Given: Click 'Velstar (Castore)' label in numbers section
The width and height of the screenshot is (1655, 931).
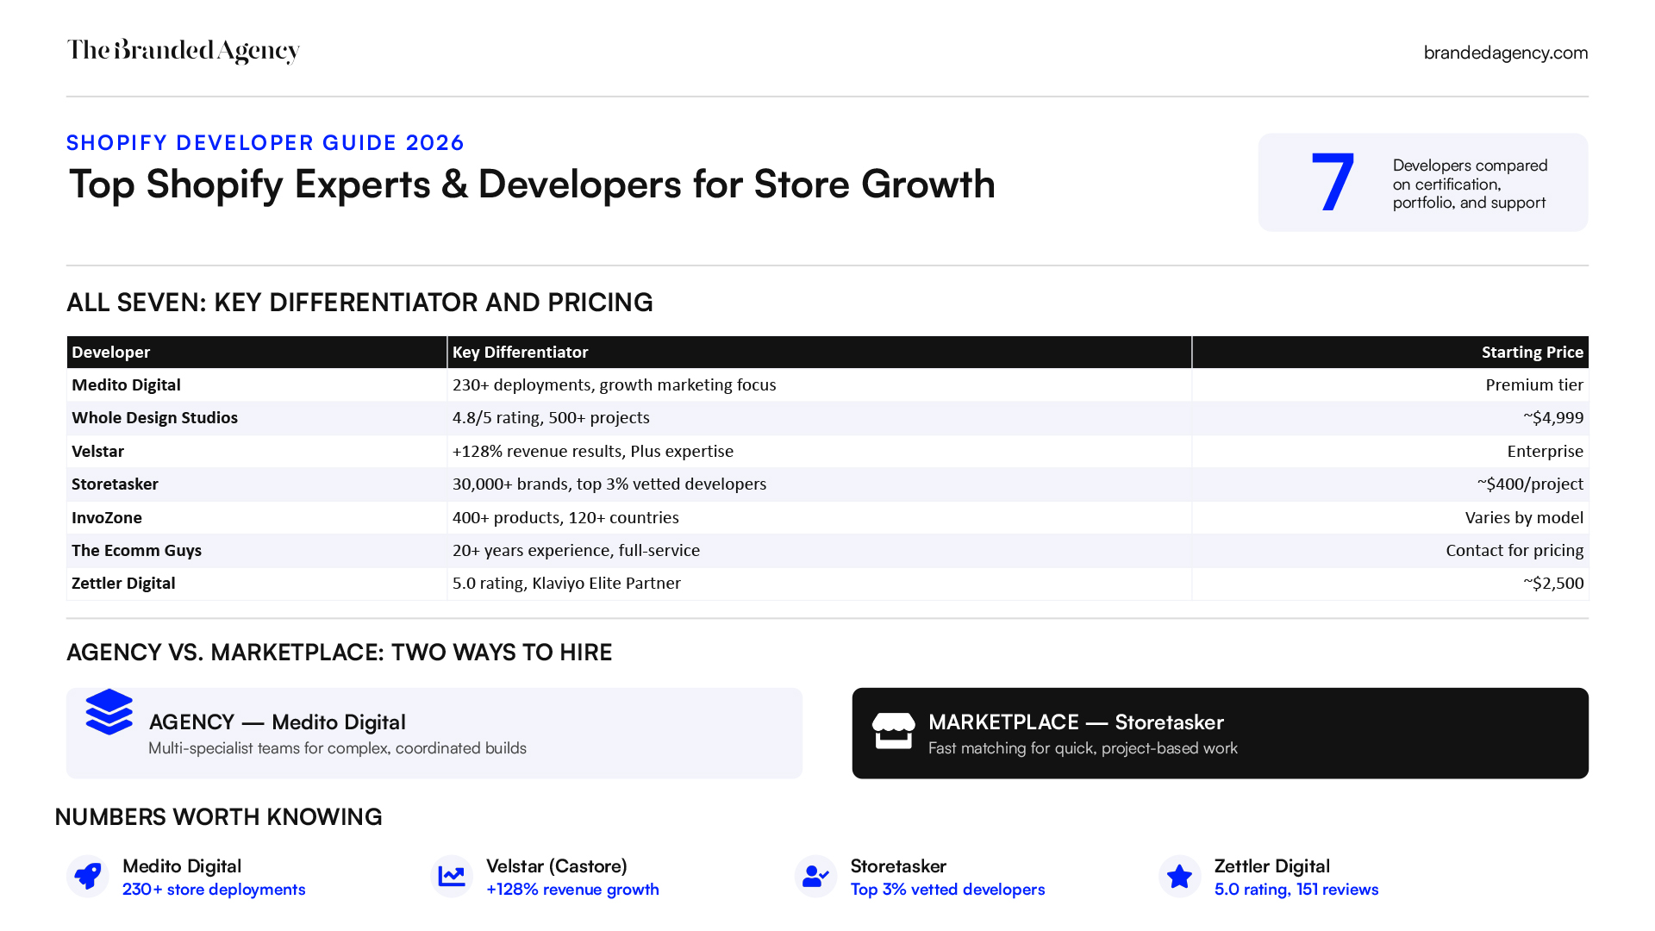Looking at the screenshot, I should coord(557,866).
